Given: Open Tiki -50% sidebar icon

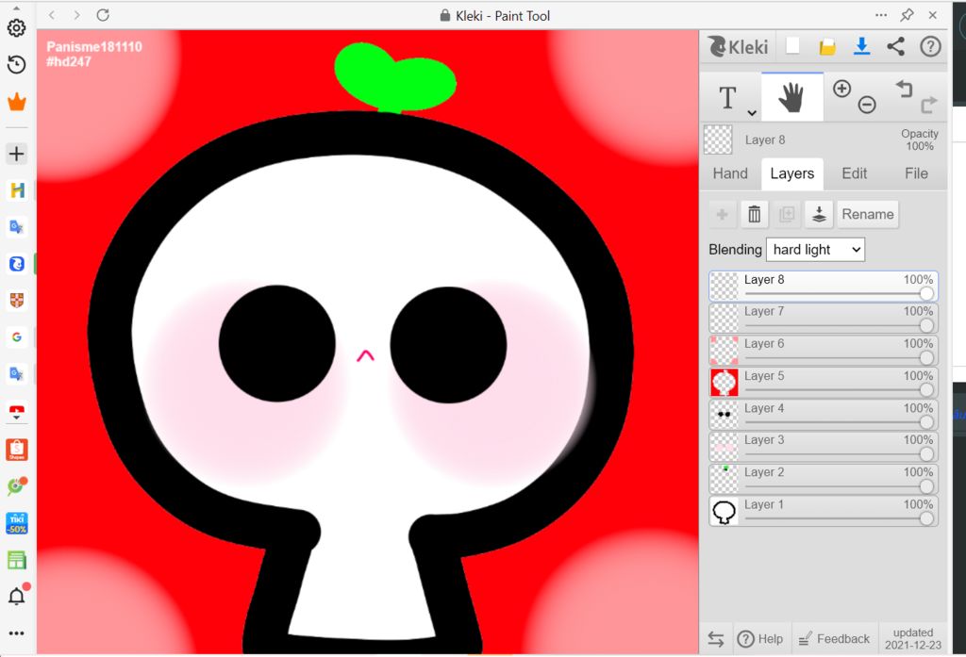Looking at the screenshot, I should tap(17, 523).
